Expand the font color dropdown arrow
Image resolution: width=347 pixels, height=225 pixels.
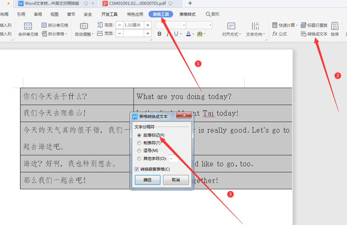point(193,34)
